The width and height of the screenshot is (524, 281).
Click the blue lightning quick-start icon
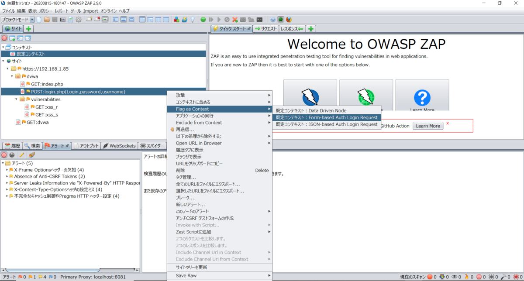tap(310, 97)
